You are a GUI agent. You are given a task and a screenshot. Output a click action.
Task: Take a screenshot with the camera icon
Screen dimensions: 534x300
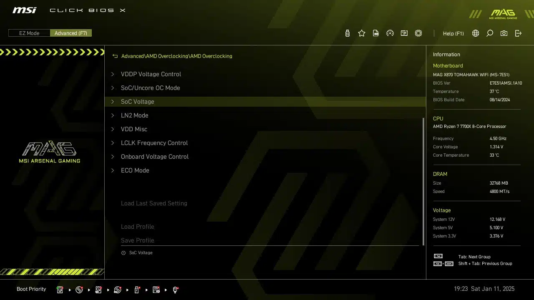click(504, 33)
